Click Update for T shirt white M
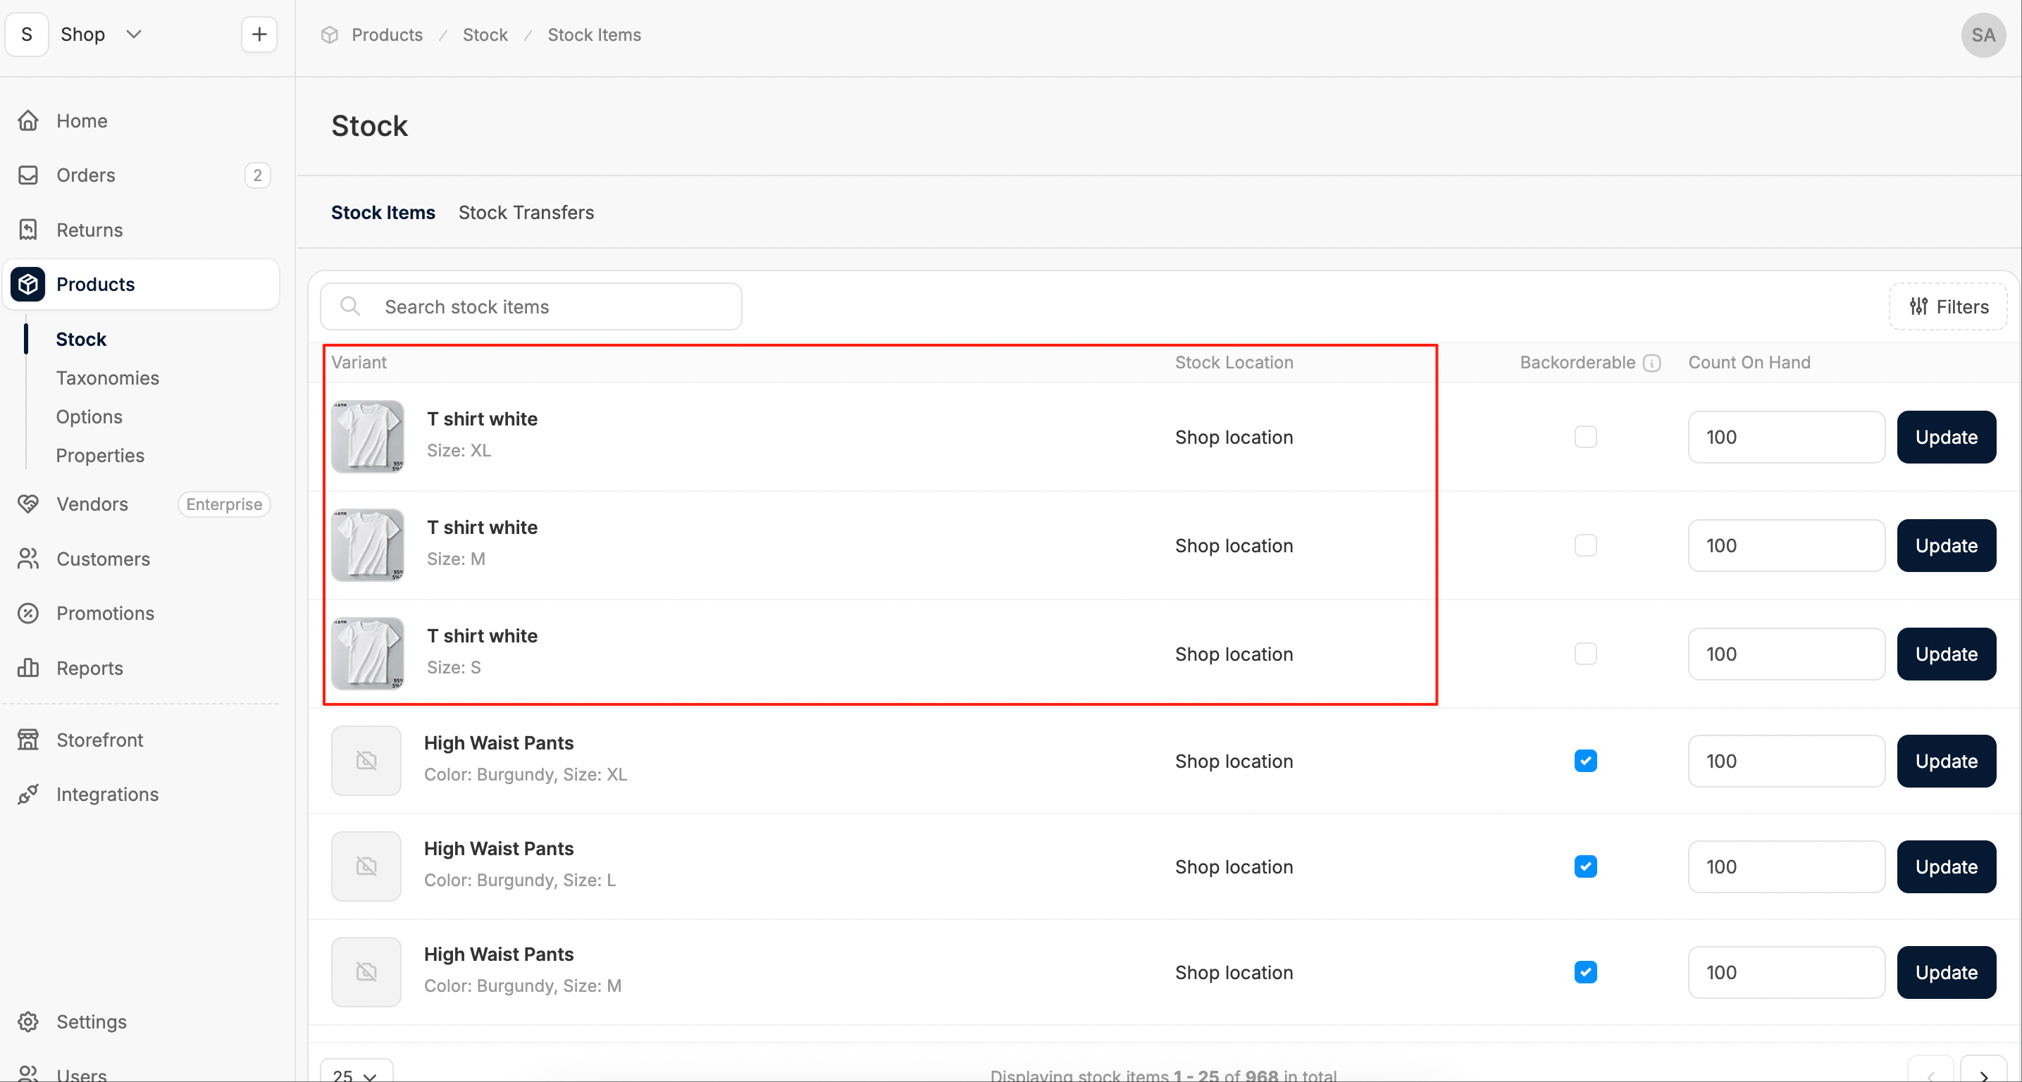The width and height of the screenshot is (2022, 1082). (x=1946, y=545)
